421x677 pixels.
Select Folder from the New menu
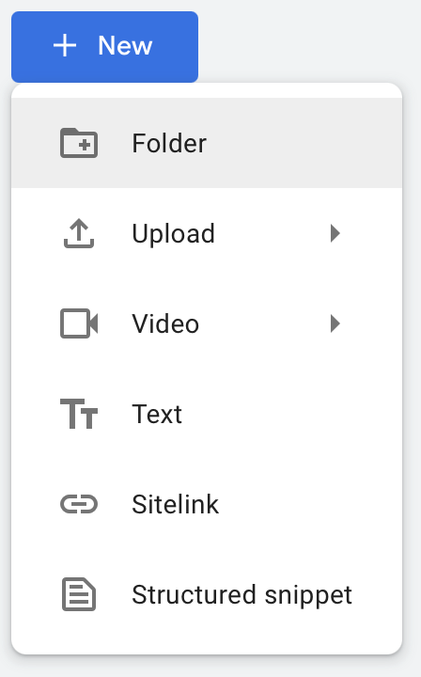click(169, 143)
